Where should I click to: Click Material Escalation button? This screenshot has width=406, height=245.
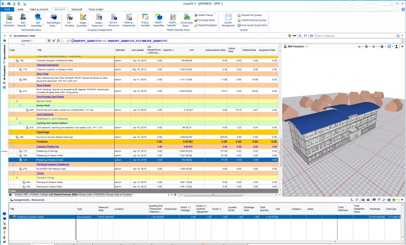[x=206, y=25]
